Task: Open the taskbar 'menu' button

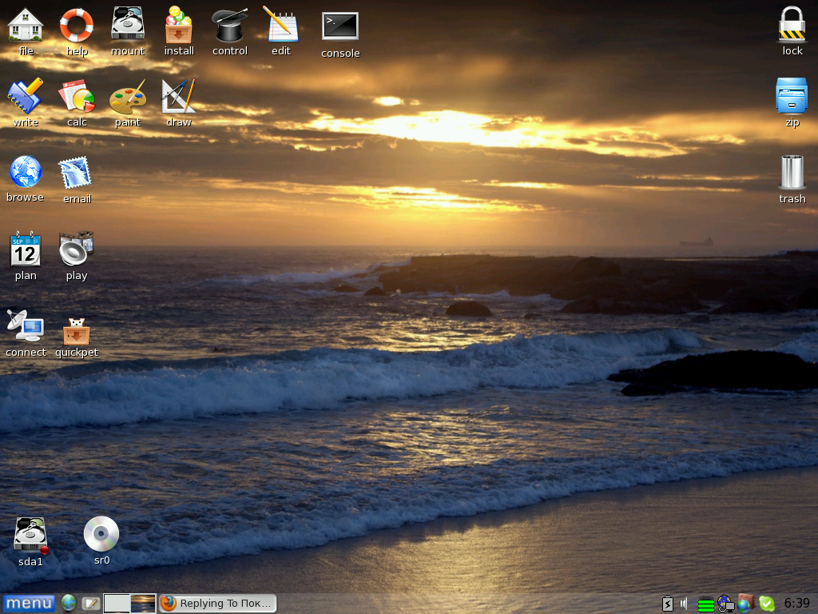Action: pyautogui.click(x=29, y=604)
